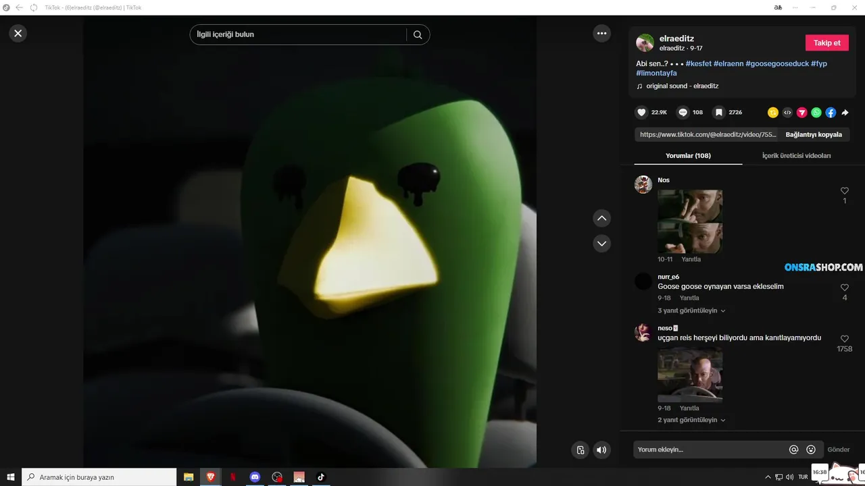Open the TikTok app taskbar icon

click(x=321, y=477)
